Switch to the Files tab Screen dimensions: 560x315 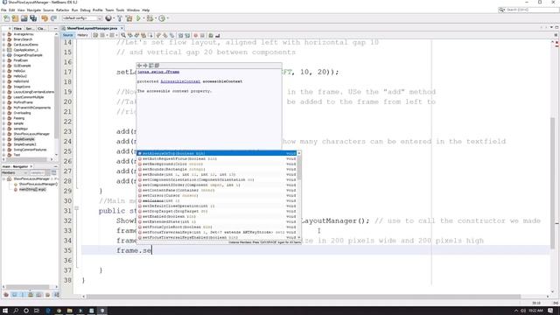point(17,28)
